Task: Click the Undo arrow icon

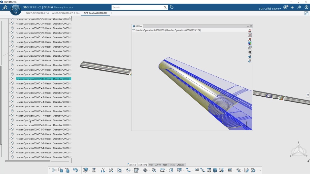Action: tap(75, 170)
